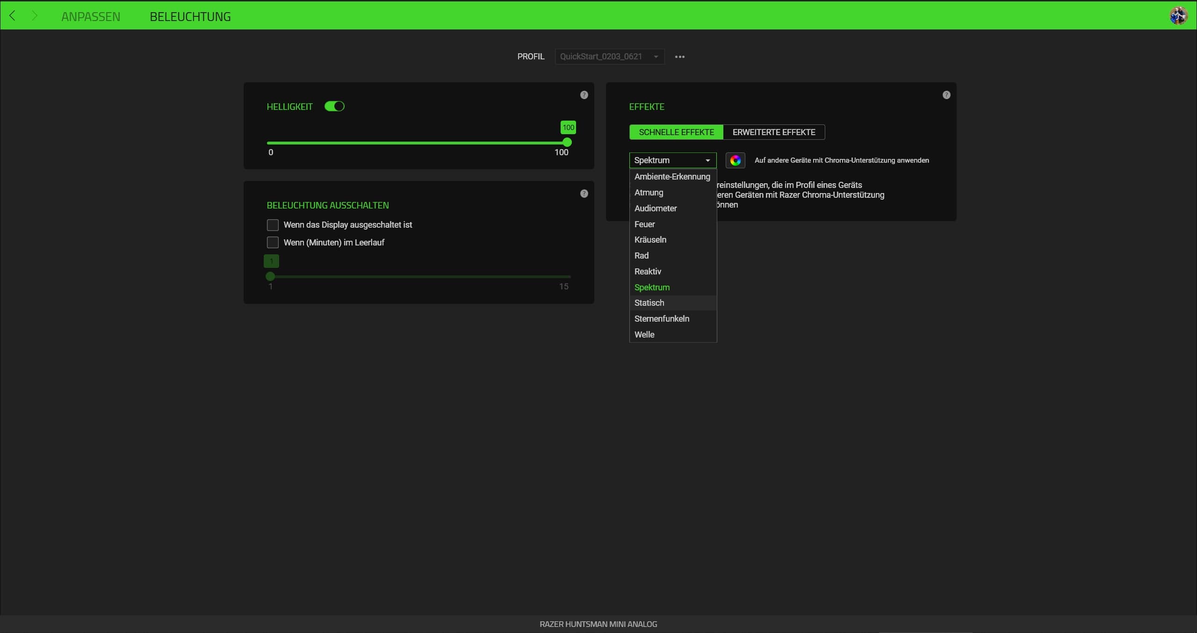Click the back navigation arrow
The width and height of the screenshot is (1197, 633).
coord(13,16)
